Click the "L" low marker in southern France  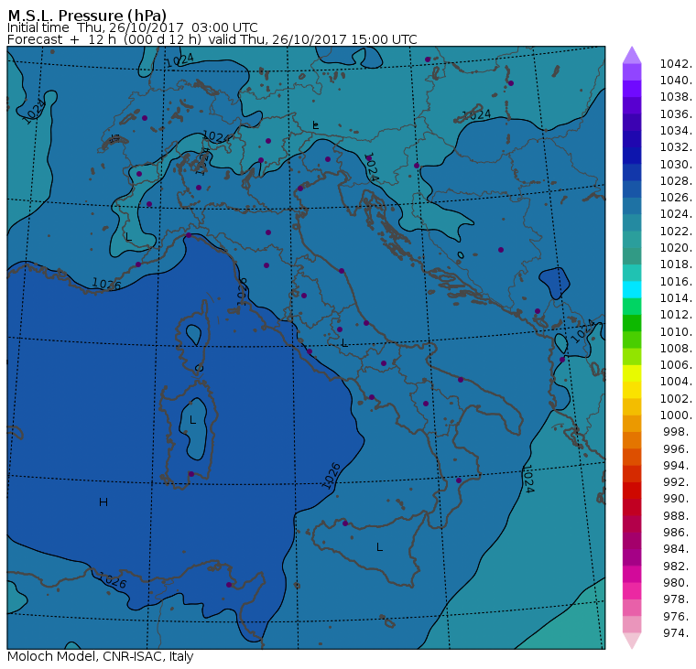click(129, 236)
